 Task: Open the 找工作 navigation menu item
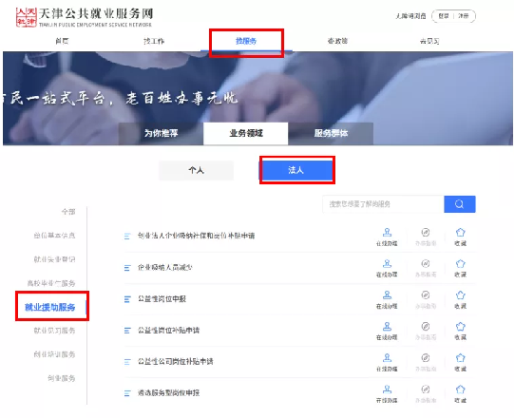pyautogui.click(x=154, y=41)
